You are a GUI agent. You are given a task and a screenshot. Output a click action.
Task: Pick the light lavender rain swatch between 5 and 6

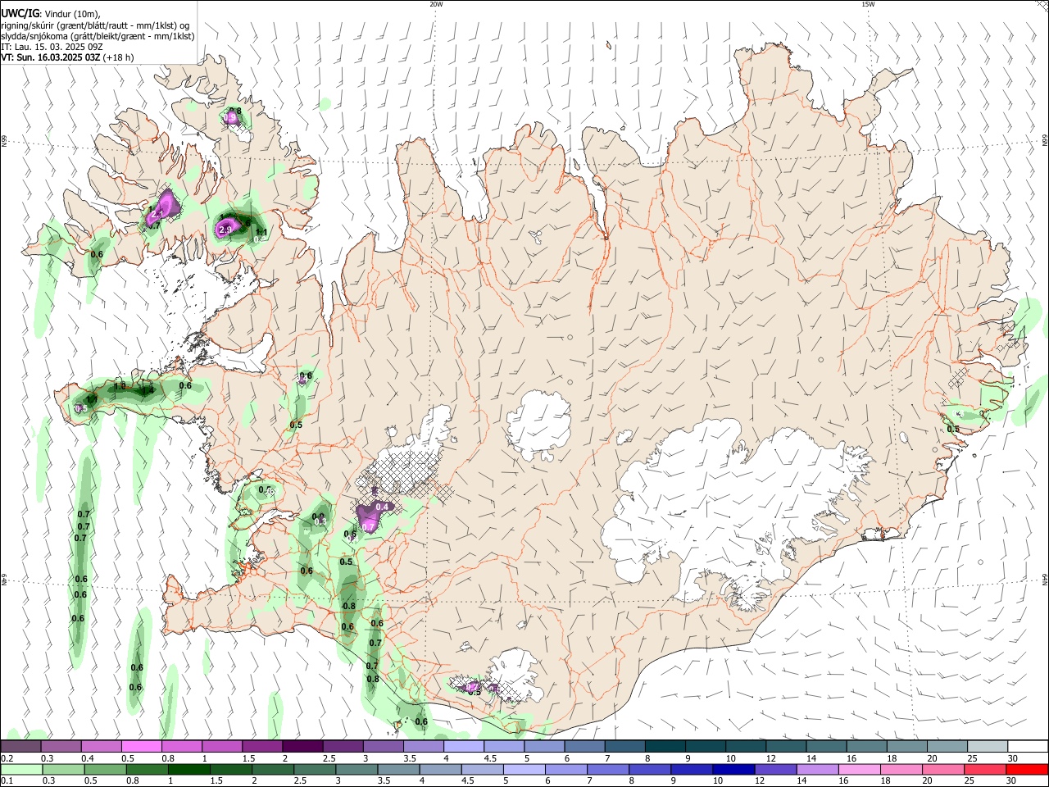pos(524,769)
